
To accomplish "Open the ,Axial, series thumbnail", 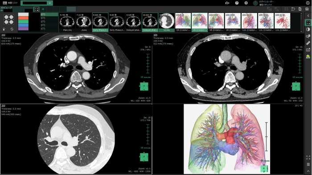I will [84, 22].
